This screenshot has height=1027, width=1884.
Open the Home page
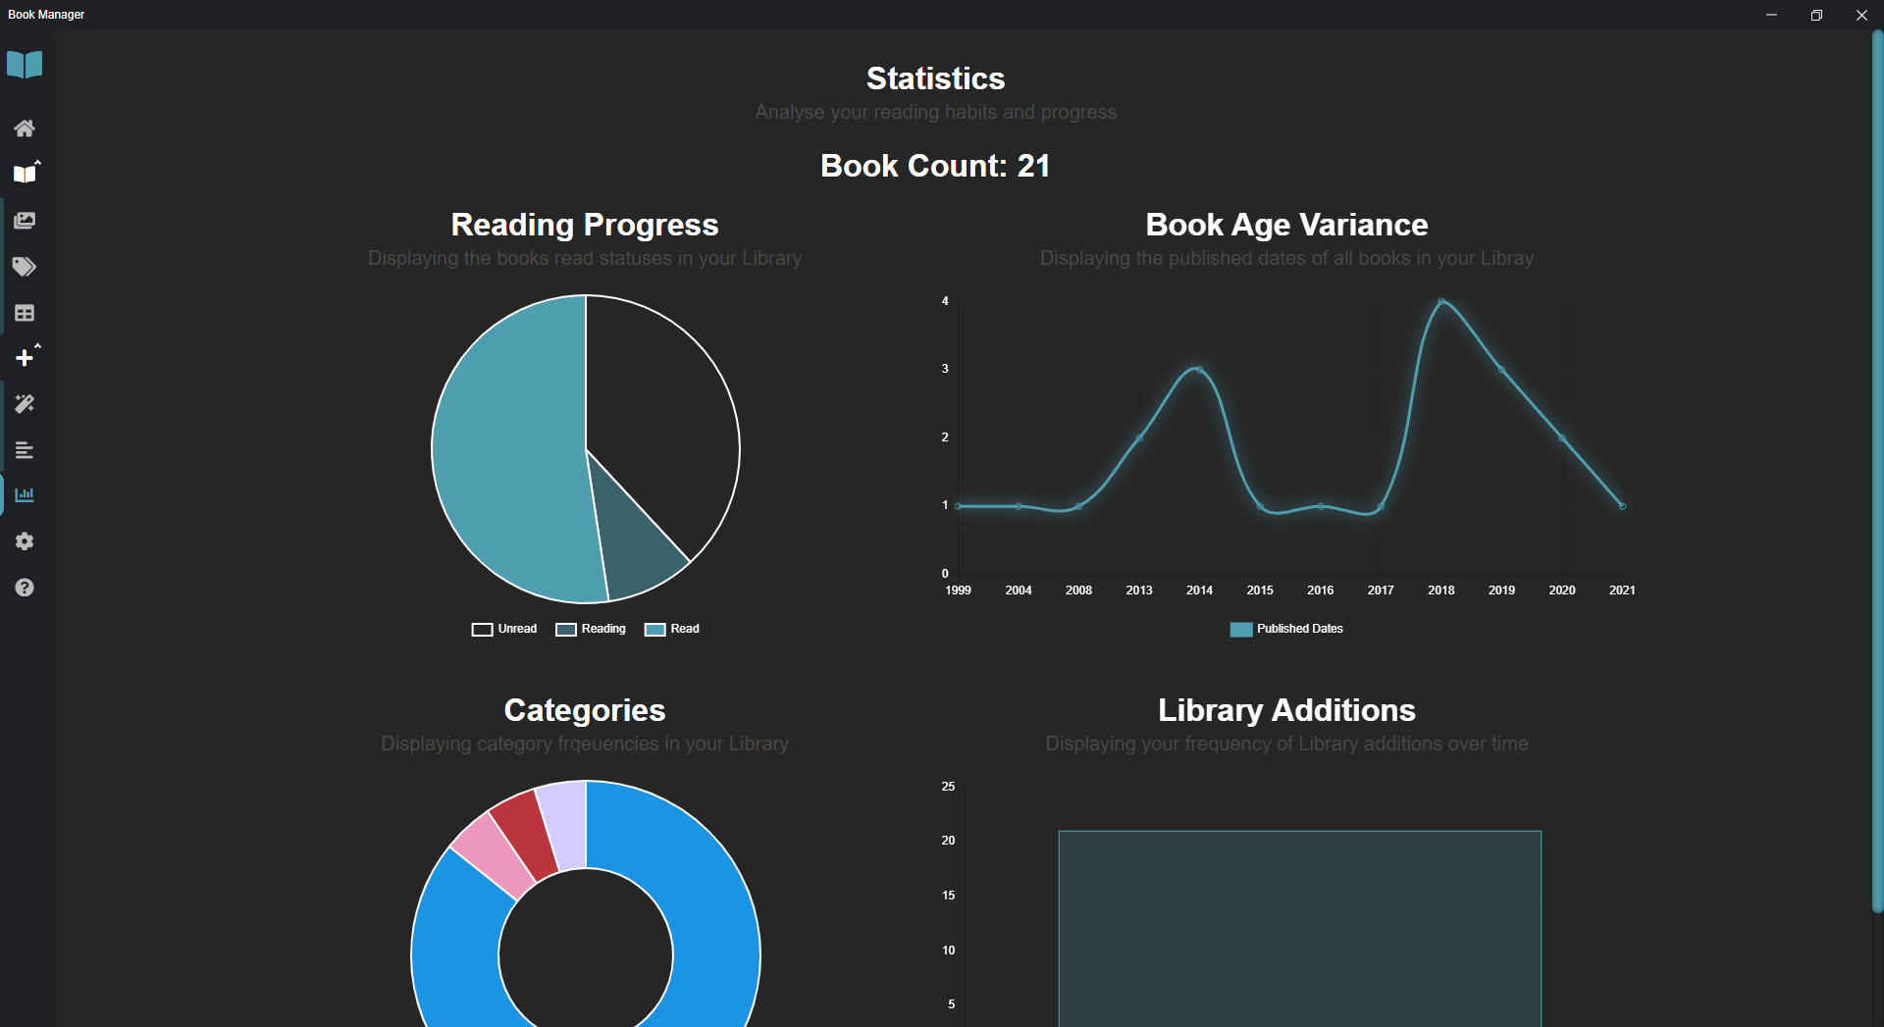(x=25, y=128)
